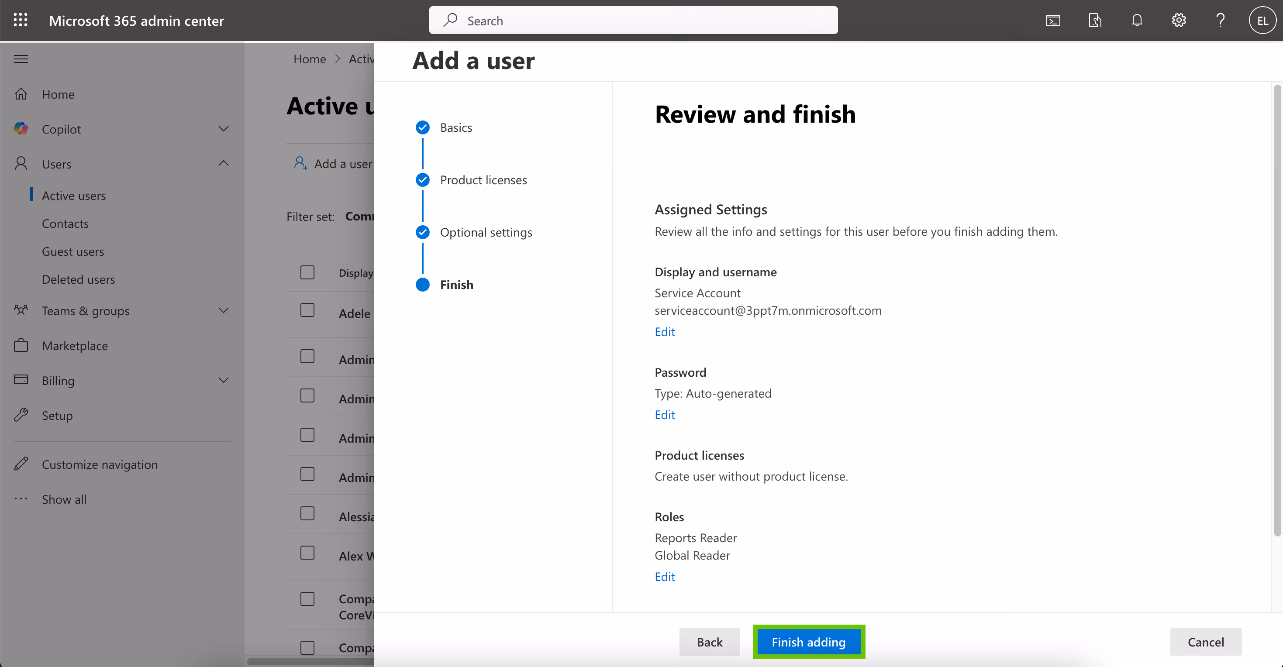Check the Adele user row checkbox

(x=307, y=309)
